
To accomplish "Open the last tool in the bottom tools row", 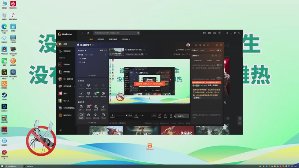I will [103, 116].
